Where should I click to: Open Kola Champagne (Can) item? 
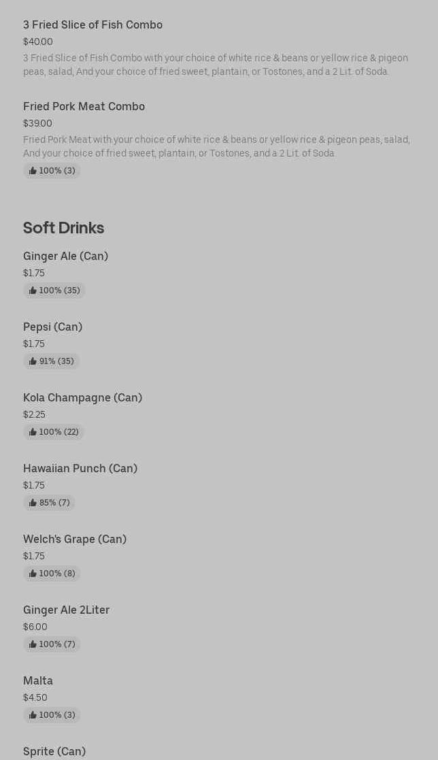click(82, 397)
